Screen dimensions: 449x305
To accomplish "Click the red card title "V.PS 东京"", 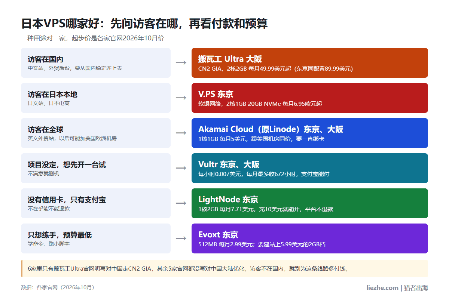I will 216,94.
